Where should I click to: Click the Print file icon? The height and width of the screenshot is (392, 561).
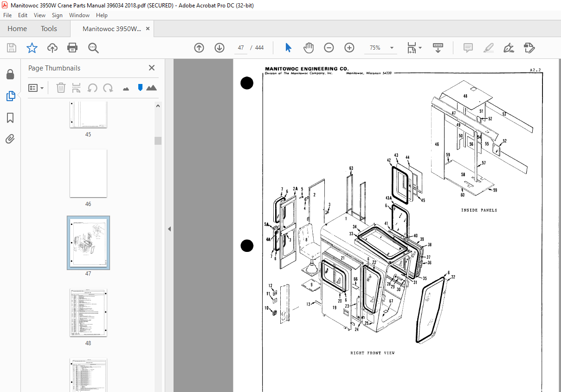click(72, 48)
